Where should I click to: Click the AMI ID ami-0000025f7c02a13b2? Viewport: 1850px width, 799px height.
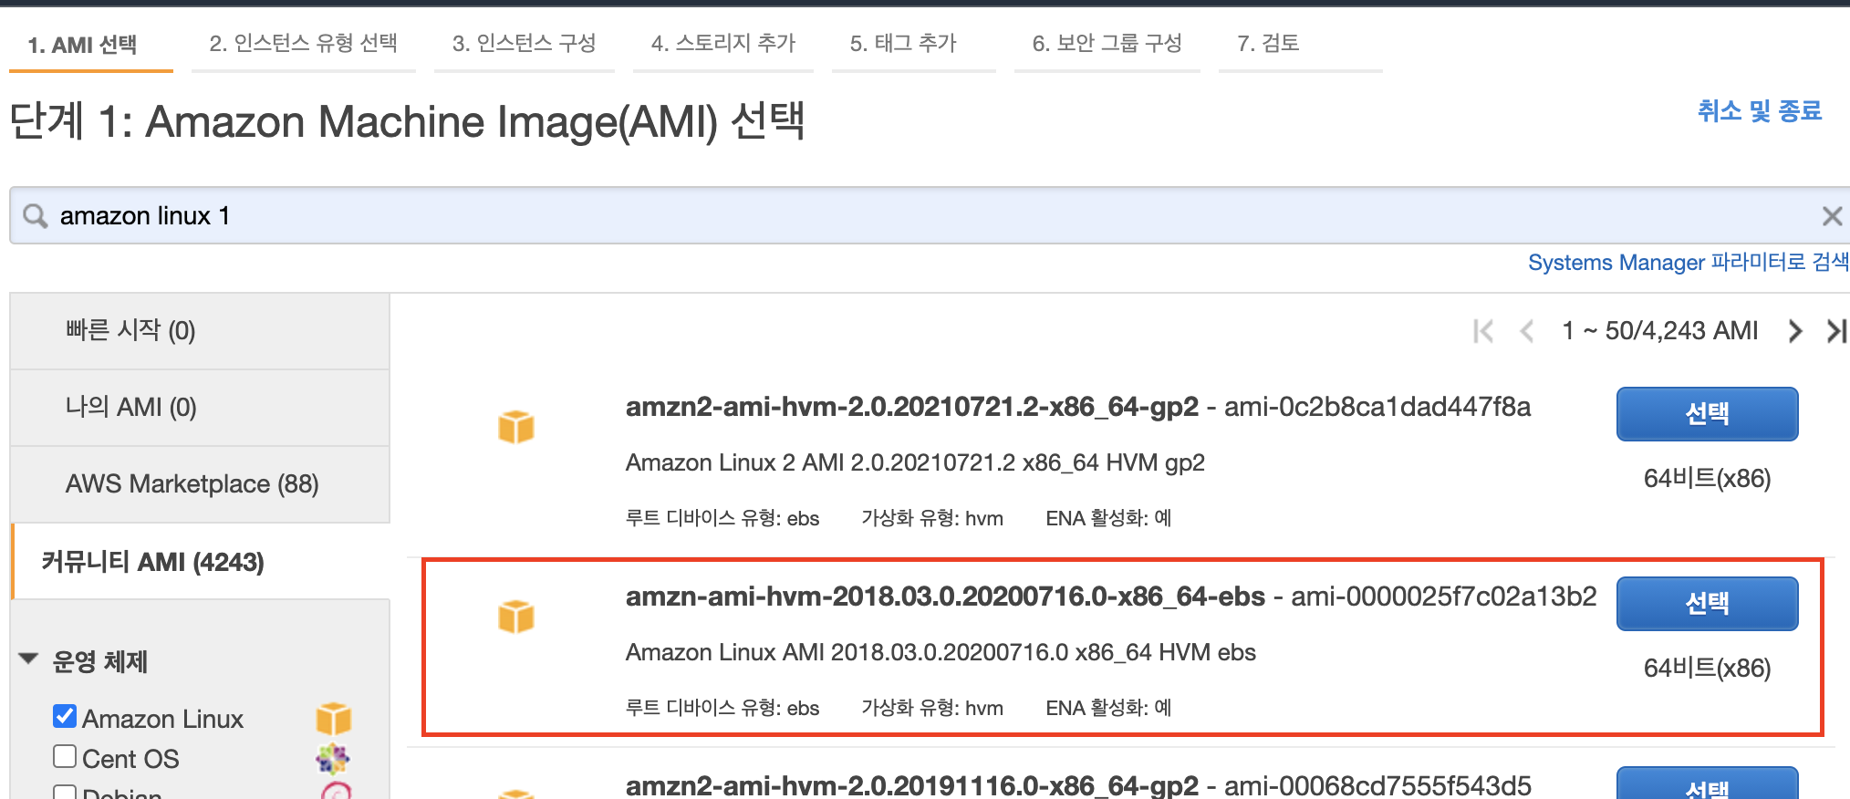pyautogui.click(x=1444, y=597)
